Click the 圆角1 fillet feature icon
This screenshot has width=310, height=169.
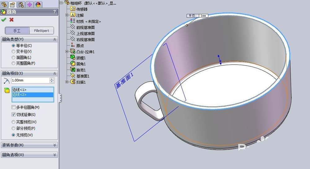tap(73, 63)
